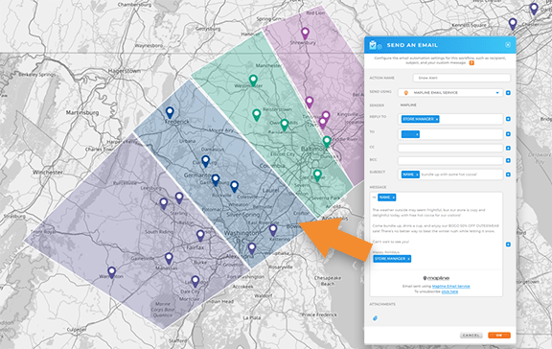Select the dark blue map pin at Frederick
The image size is (552, 349).
[170, 113]
